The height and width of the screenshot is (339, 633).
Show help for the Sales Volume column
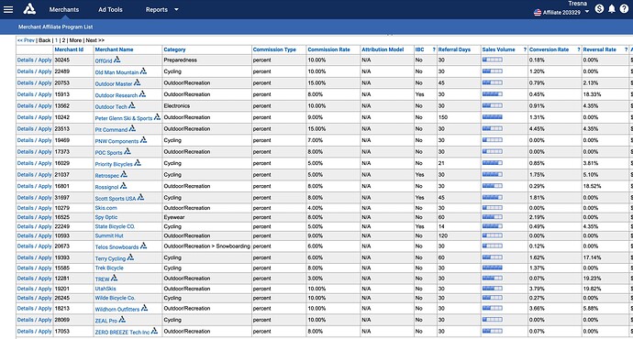[525, 49]
